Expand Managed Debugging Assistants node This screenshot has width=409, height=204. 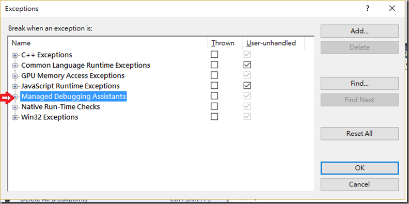coord(15,97)
